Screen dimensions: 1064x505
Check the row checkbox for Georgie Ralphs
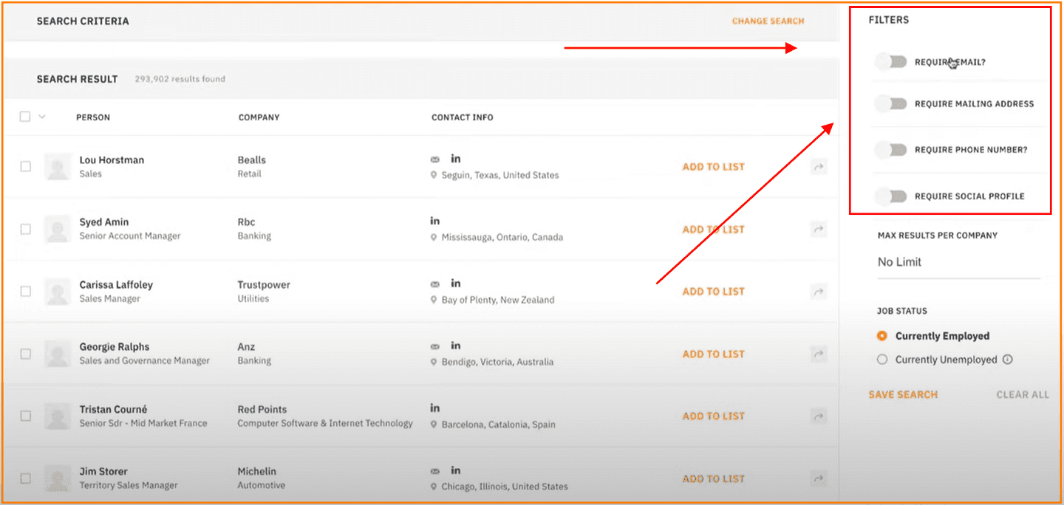coord(25,354)
